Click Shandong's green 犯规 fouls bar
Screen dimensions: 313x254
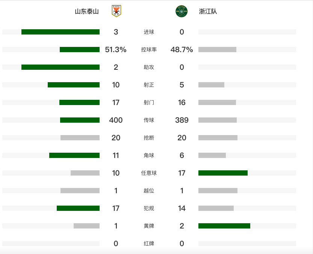(78, 208)
